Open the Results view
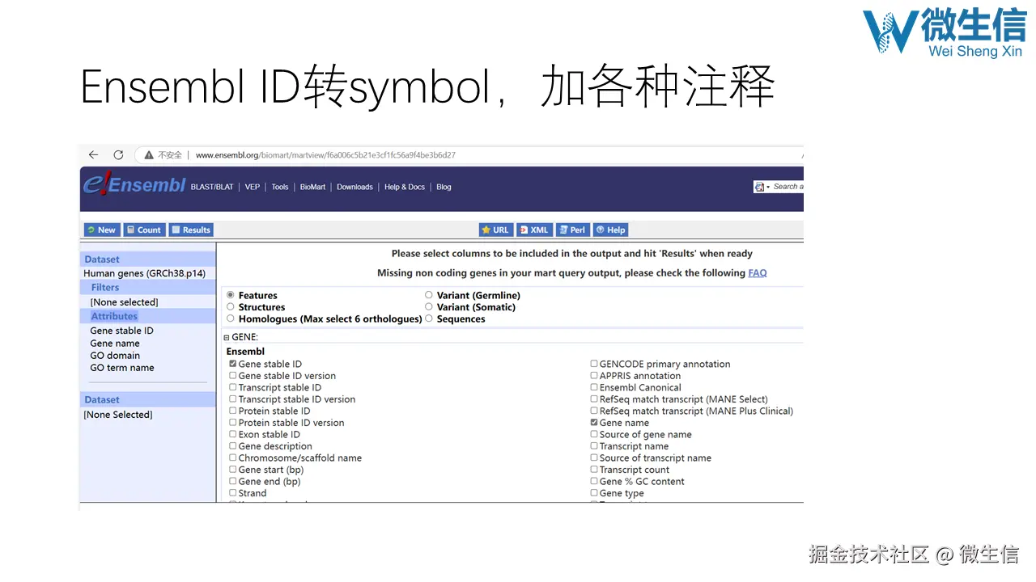The image size is (1036, 582). 191,230
